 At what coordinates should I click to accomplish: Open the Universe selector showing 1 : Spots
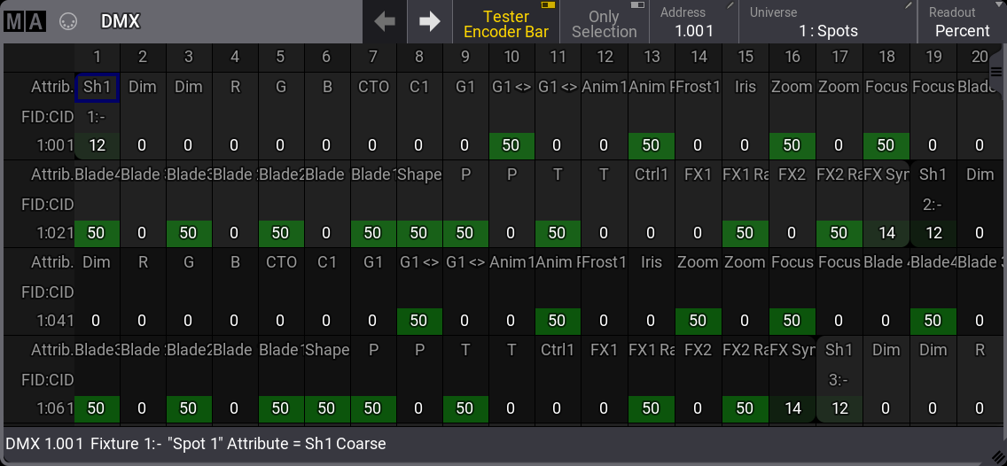(x=827, y=23)
